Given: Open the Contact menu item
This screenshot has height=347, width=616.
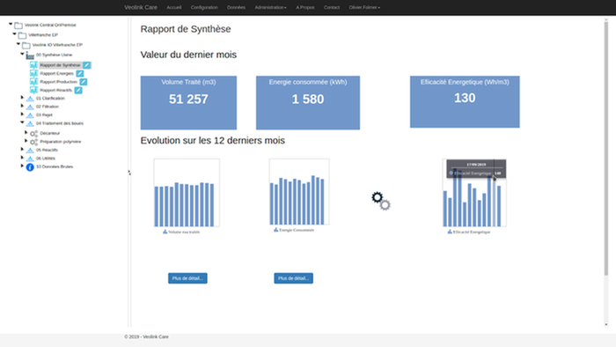Looking at the screenshot, I should pos(332,7).
